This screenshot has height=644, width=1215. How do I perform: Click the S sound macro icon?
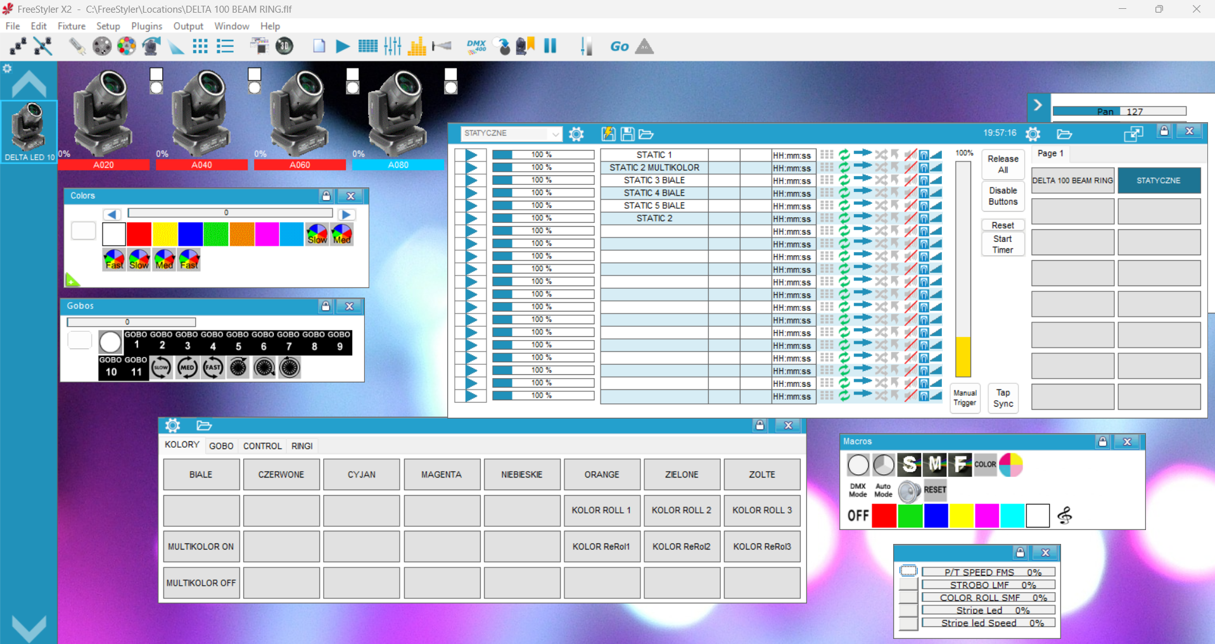(x=909, y=464)
